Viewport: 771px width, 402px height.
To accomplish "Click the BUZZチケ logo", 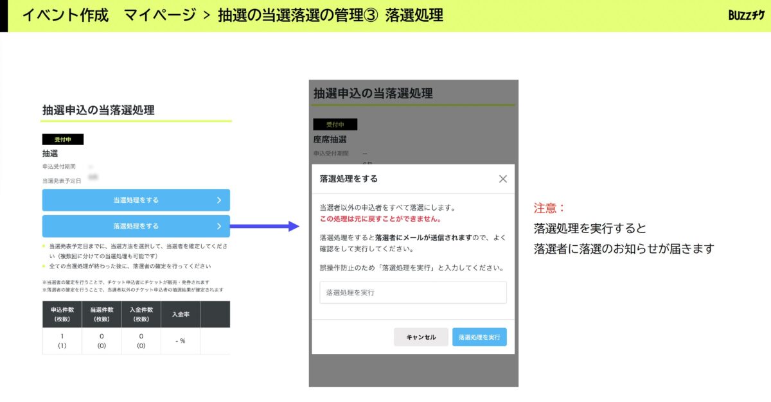I will coord(746,15).
